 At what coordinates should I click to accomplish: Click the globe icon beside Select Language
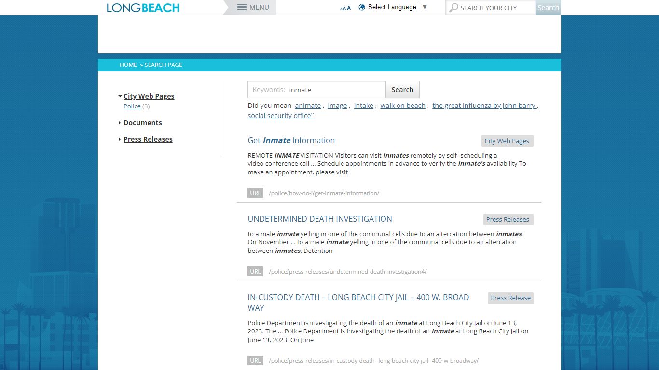click(x=362, y=7)
